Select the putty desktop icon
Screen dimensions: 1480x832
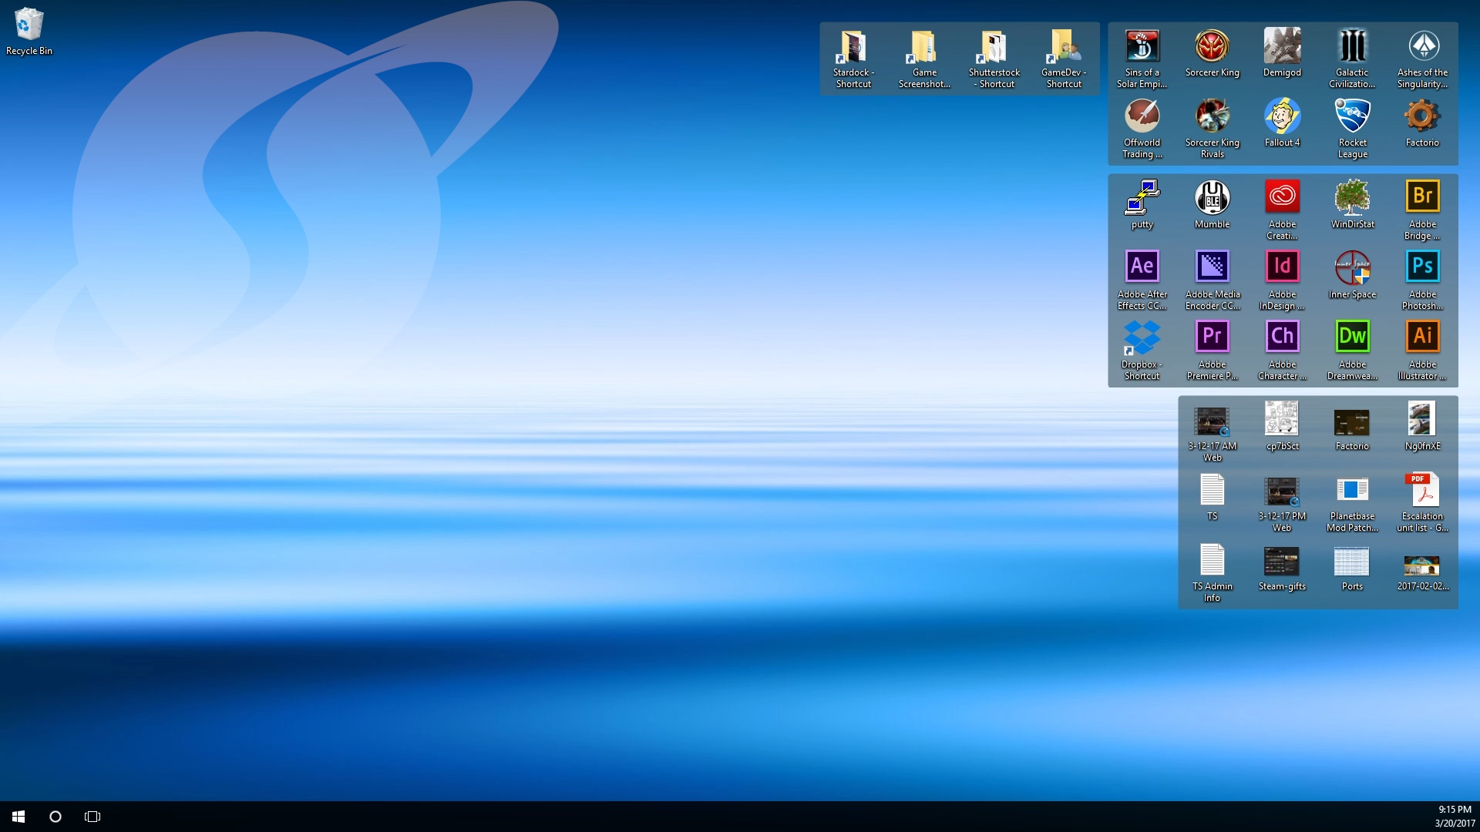(x=1142, y=198)
